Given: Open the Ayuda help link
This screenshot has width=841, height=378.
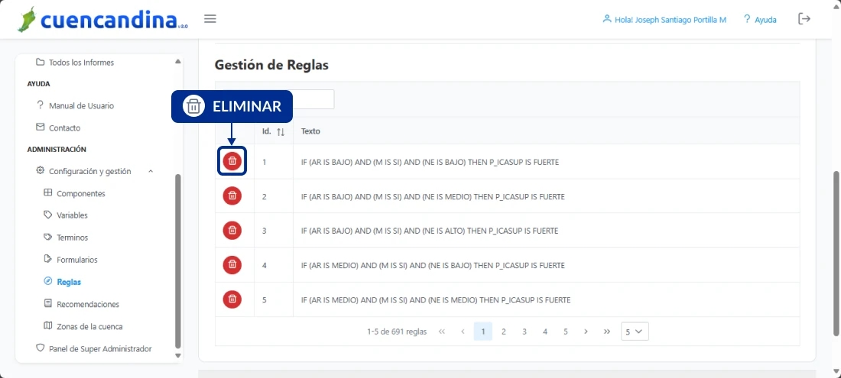Looking at the screenshot, I should 759,20.
